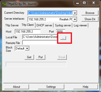Click the transfer progress bar
This screenshot has width=101, height=92.
pos(36,64)
